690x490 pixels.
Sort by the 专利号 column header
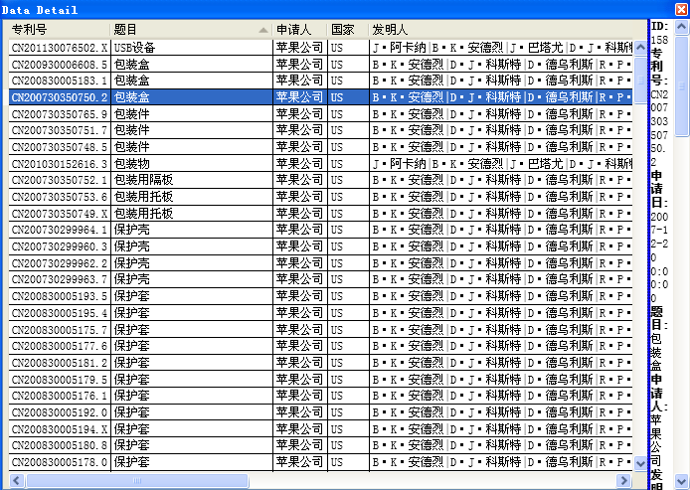tap(59, 30)
